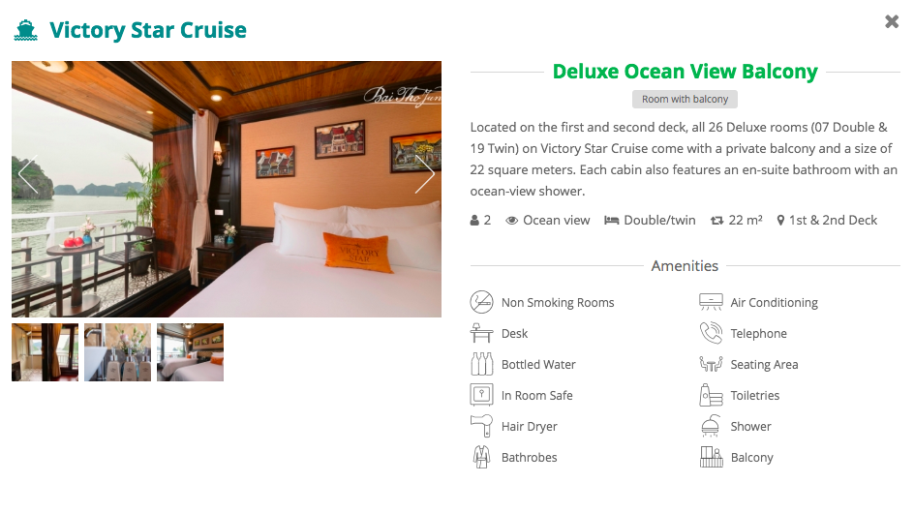Screen dimensions: 914x513
Task: Click the Seating Area icon
Action: tap(711, 364)
